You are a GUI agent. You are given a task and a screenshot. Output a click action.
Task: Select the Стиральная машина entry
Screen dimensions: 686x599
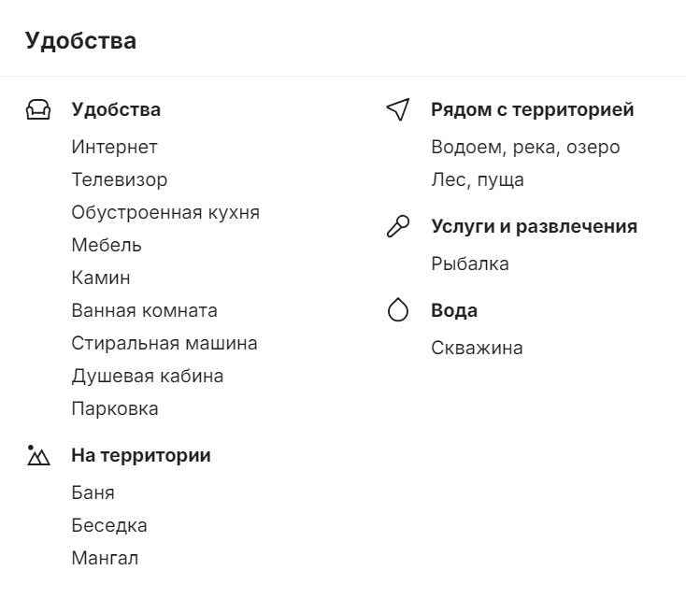click(164, 344)
